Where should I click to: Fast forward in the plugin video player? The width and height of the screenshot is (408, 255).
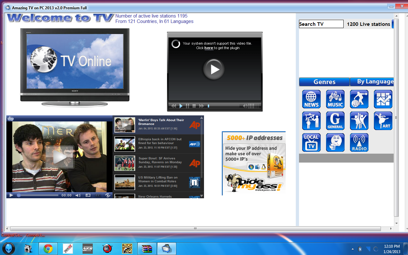(201, 106)
